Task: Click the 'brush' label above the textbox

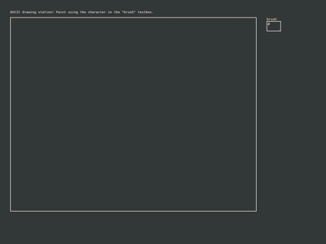Action: tap(272, 19)
